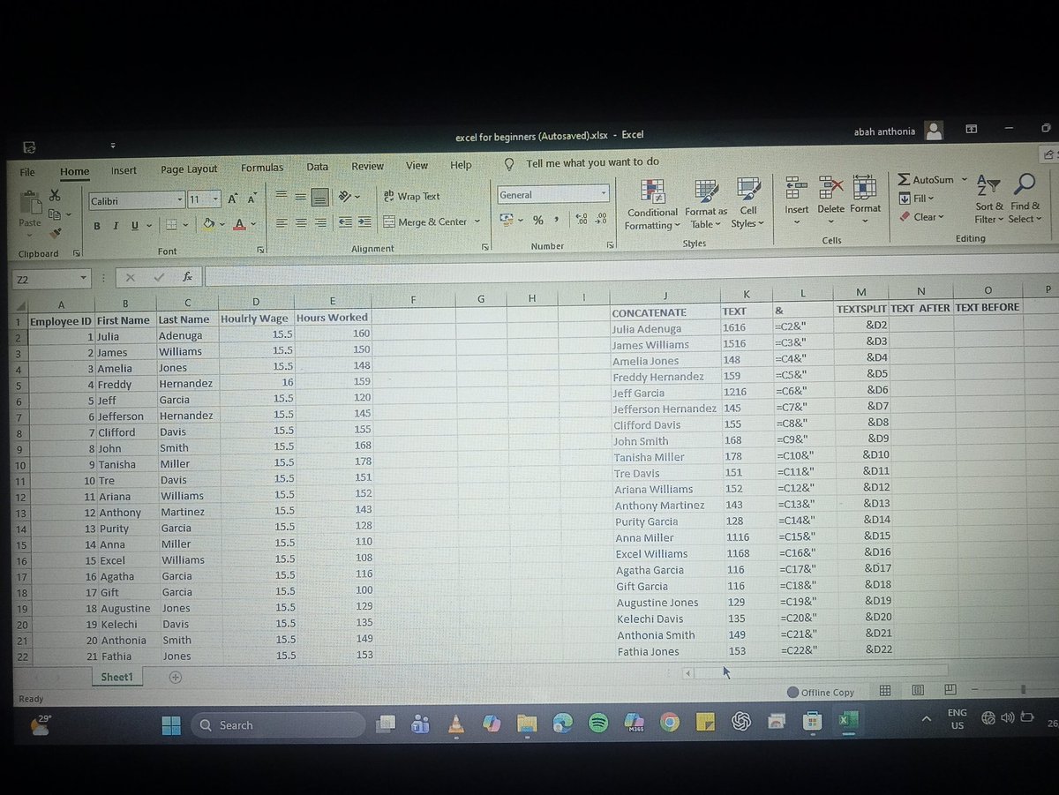Click account name abah anthonia
The height and width of the screenshot is (795, 1059).
coord(885,131)
